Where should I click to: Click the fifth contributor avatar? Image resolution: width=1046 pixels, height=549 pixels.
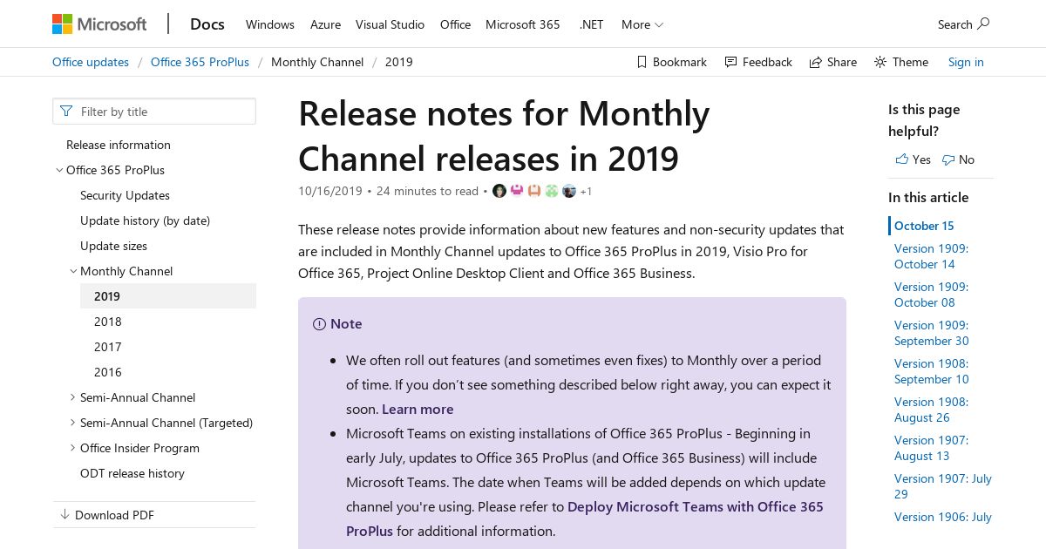[569, 191]
